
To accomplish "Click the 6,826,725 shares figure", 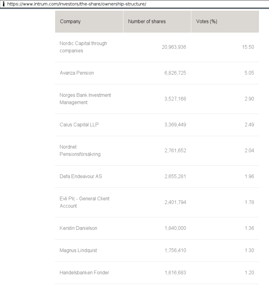I will [175, 73].
